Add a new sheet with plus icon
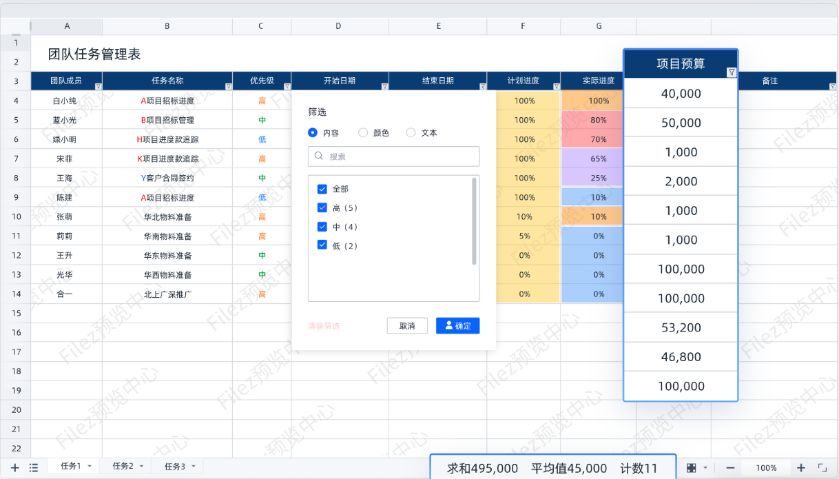 click(15, 468)
